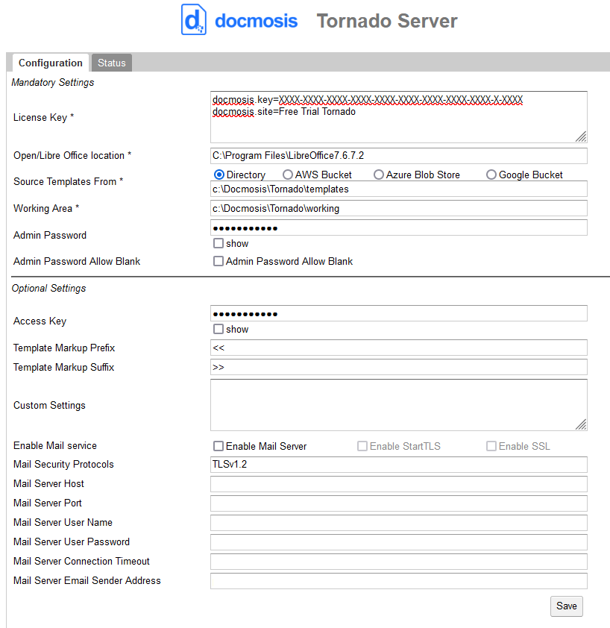This screenshot has height=628, width=610.
Task: Click into the License Key text area
Action: (x=398, y=117)
